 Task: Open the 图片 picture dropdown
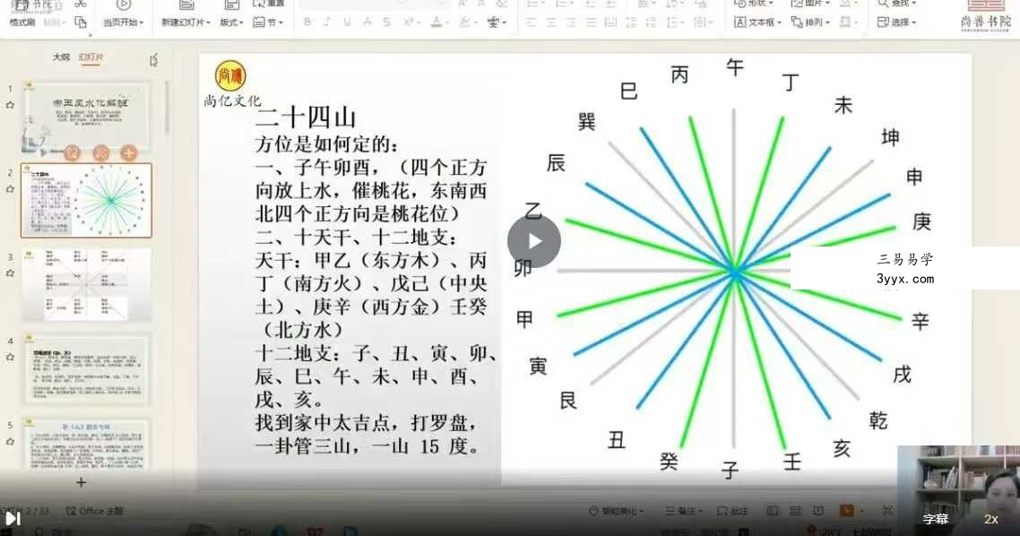point(809,4)
